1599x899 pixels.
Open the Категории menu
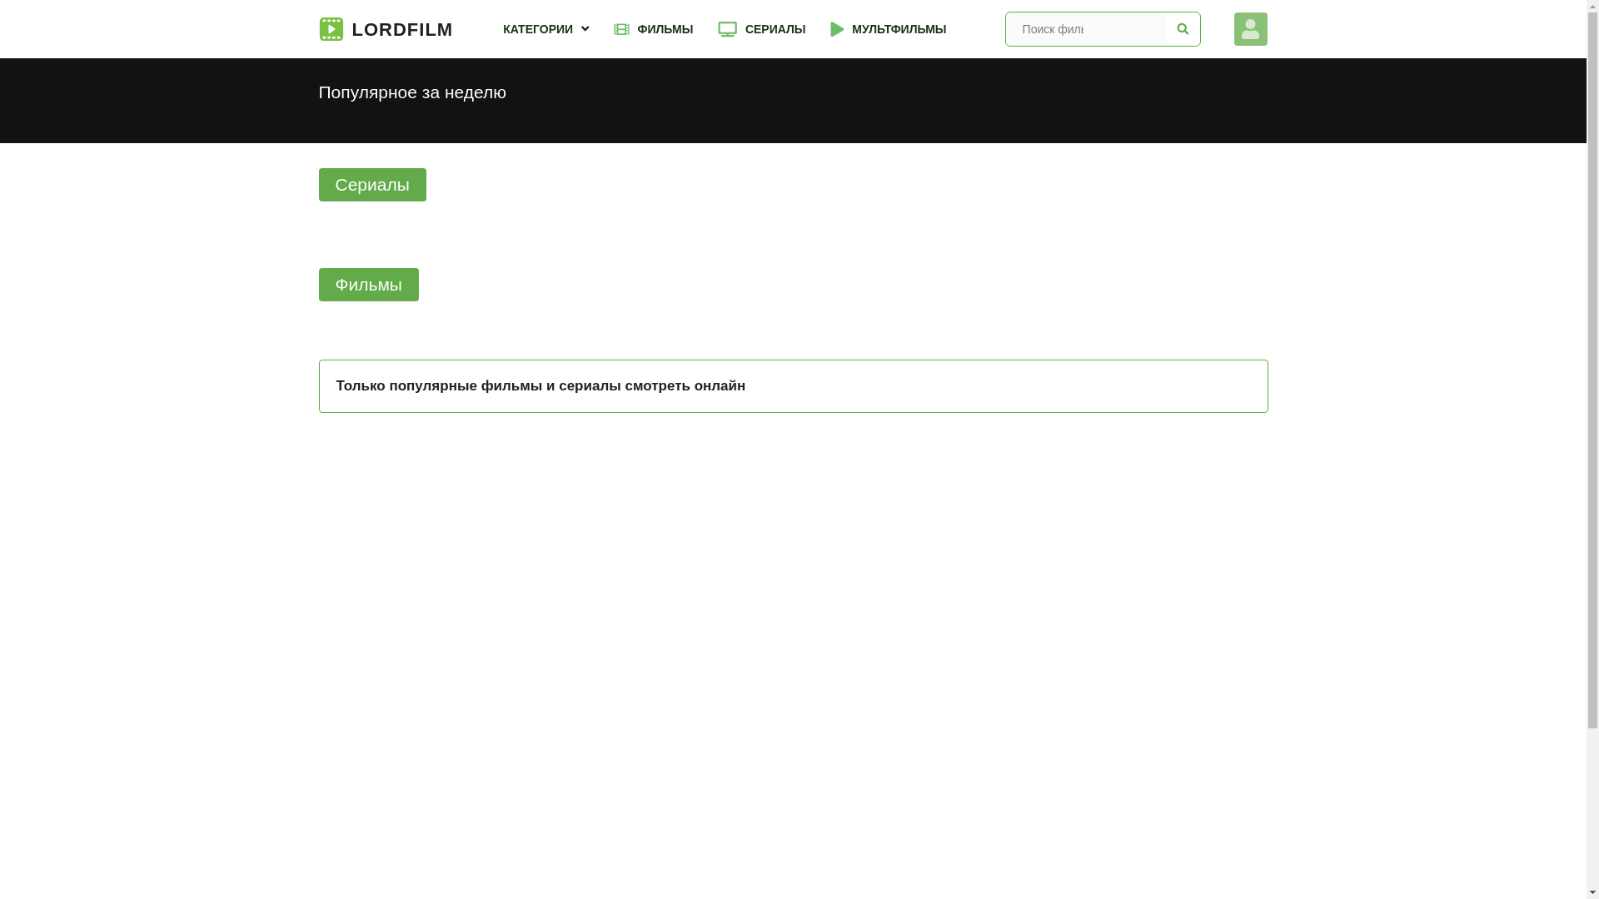538,29
